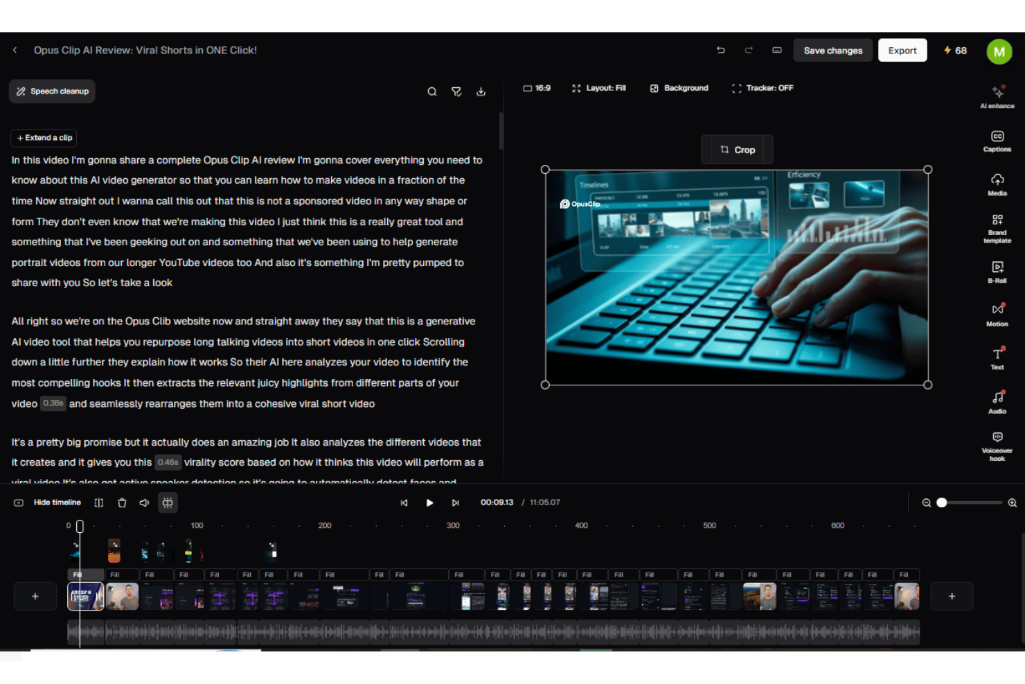
Task: Click the undo arrow icon
Action: (x=721, y=51)
